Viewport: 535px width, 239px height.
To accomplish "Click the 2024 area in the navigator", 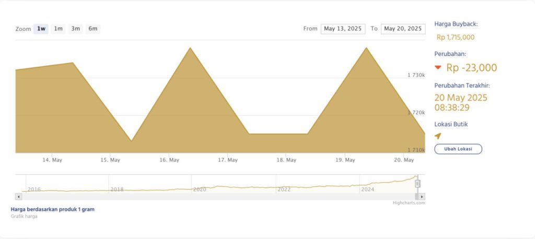I will click(x=367, y=189).
